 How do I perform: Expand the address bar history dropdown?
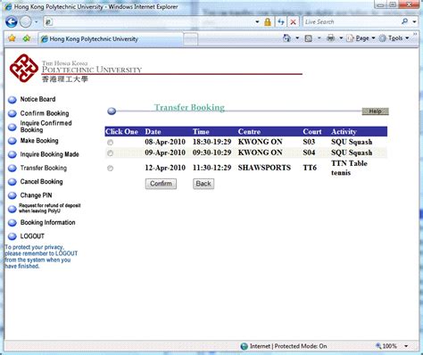[x=257, y=21]
